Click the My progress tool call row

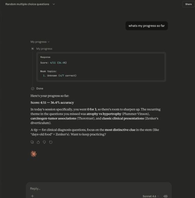[x=44, y=49]
